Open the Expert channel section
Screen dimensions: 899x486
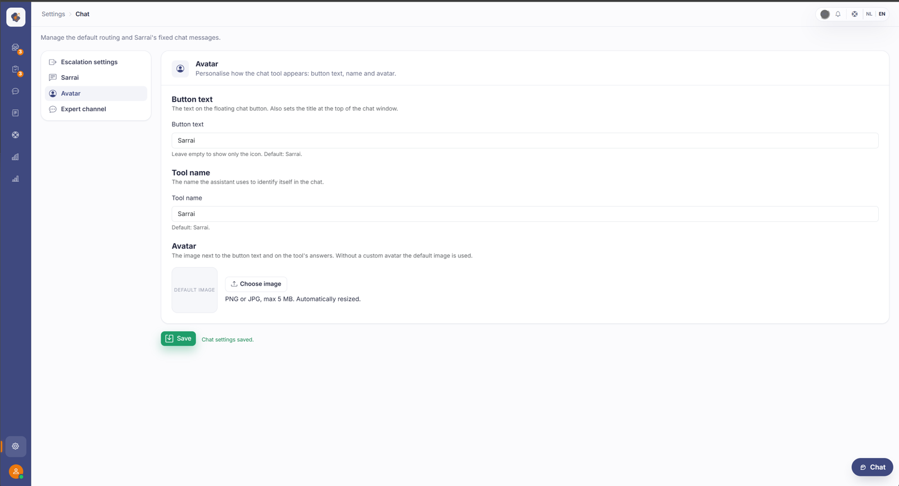point(96,109)
